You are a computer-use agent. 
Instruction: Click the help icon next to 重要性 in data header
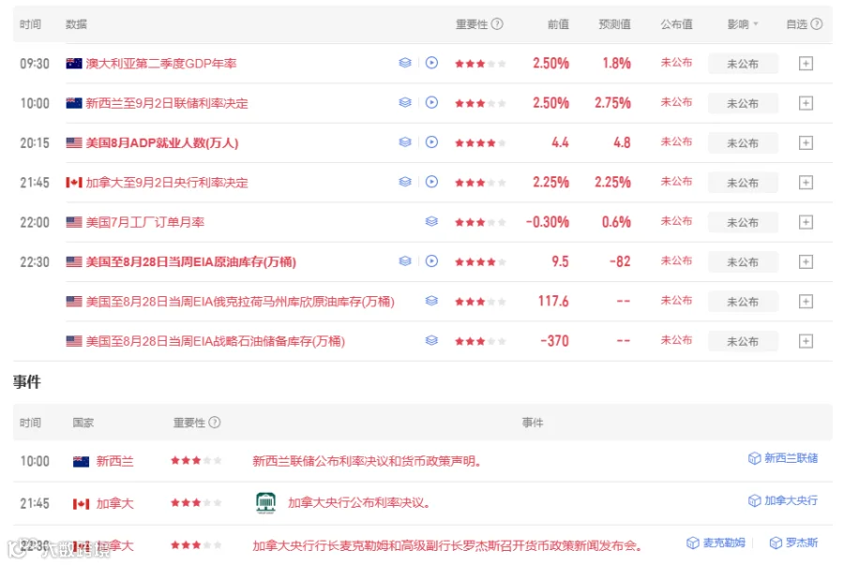tap(497, 23)
